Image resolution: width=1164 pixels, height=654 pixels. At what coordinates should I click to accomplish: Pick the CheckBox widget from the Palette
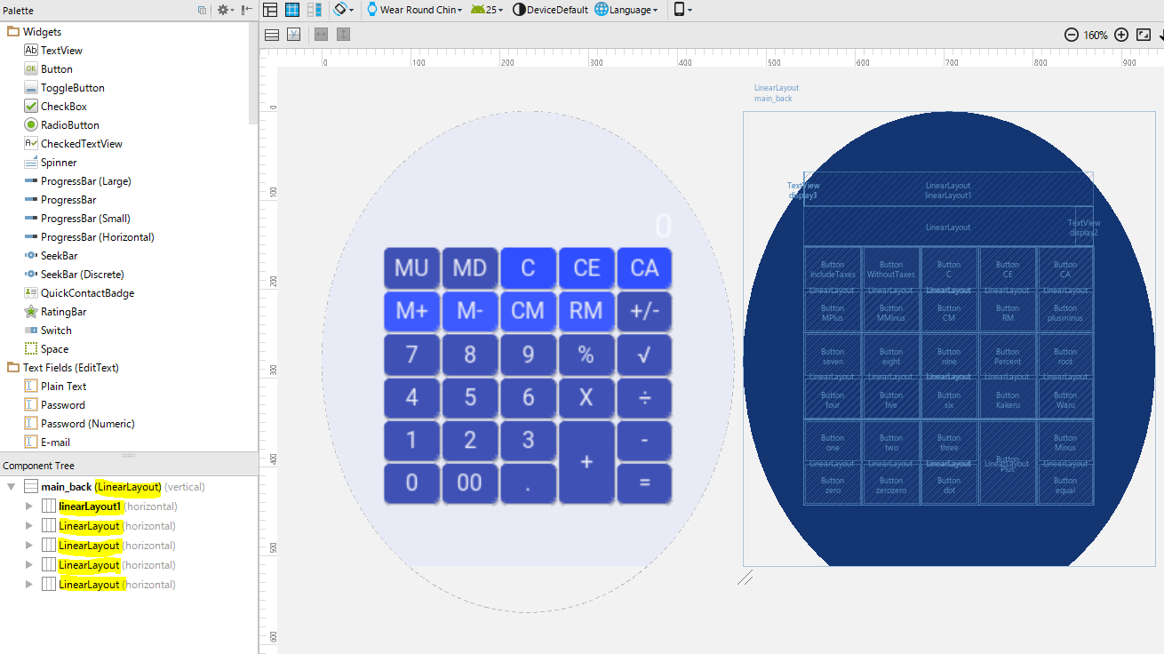click(63, 107)
